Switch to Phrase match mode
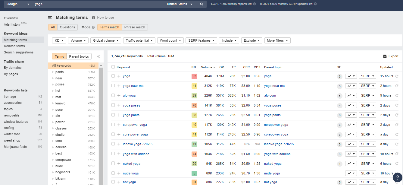This screenshot has width=403, height=185. point(134,27)
